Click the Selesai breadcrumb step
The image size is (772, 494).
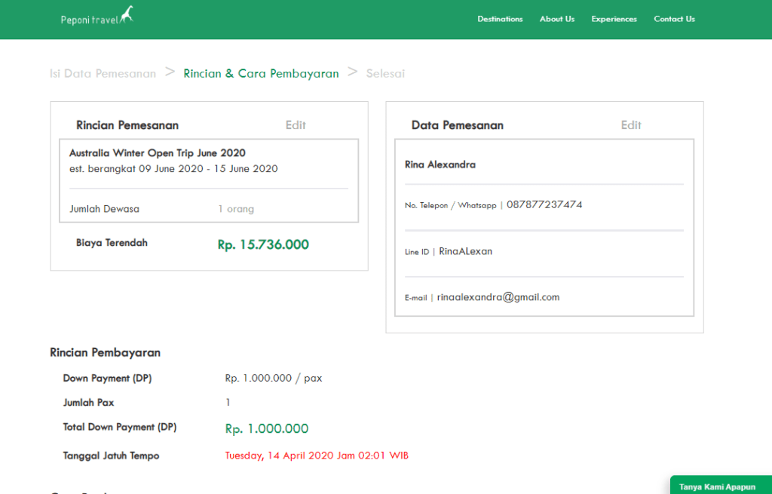click(x=385, y=73)
